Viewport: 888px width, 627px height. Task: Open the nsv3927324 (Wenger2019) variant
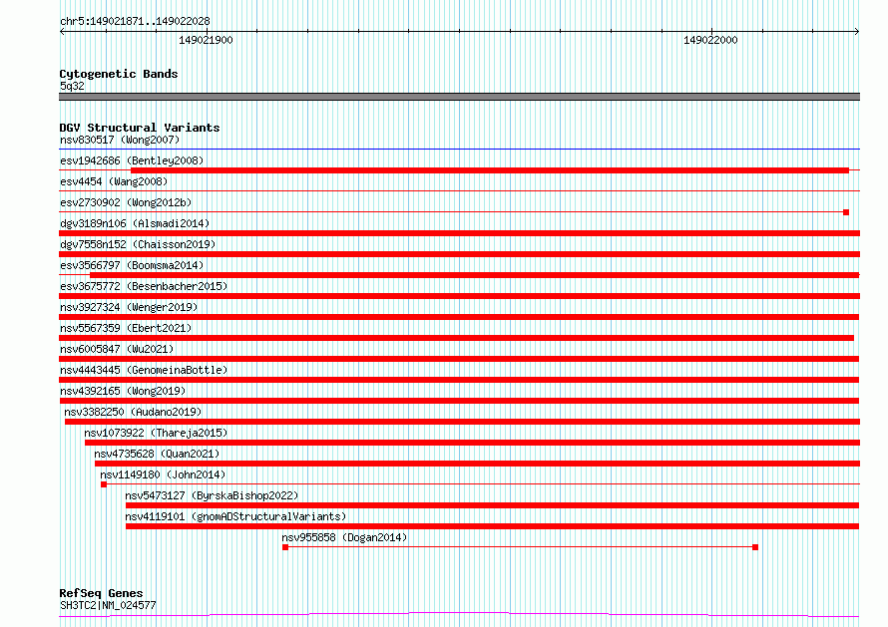(x=129, y=307)
